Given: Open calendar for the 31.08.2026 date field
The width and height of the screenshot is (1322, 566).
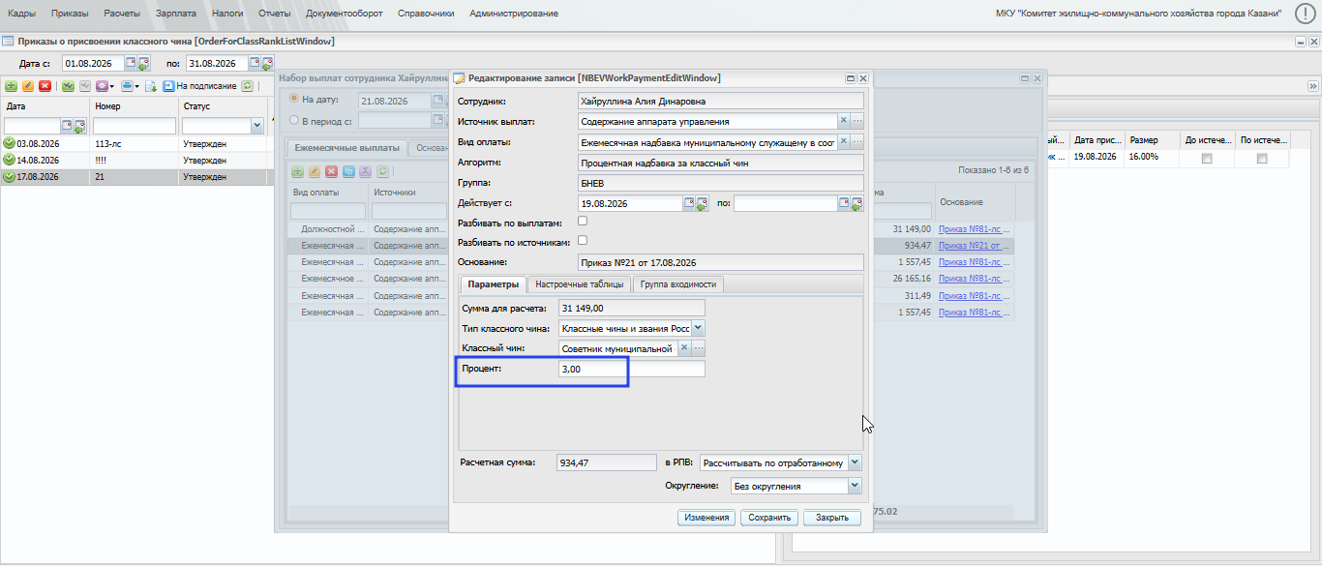Looking at the screenshot, I should 255,63.
